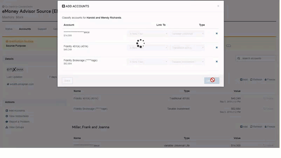Open View Instructions under Actions
The height and width of the screenshot is (158, 281).
(17, 116)
